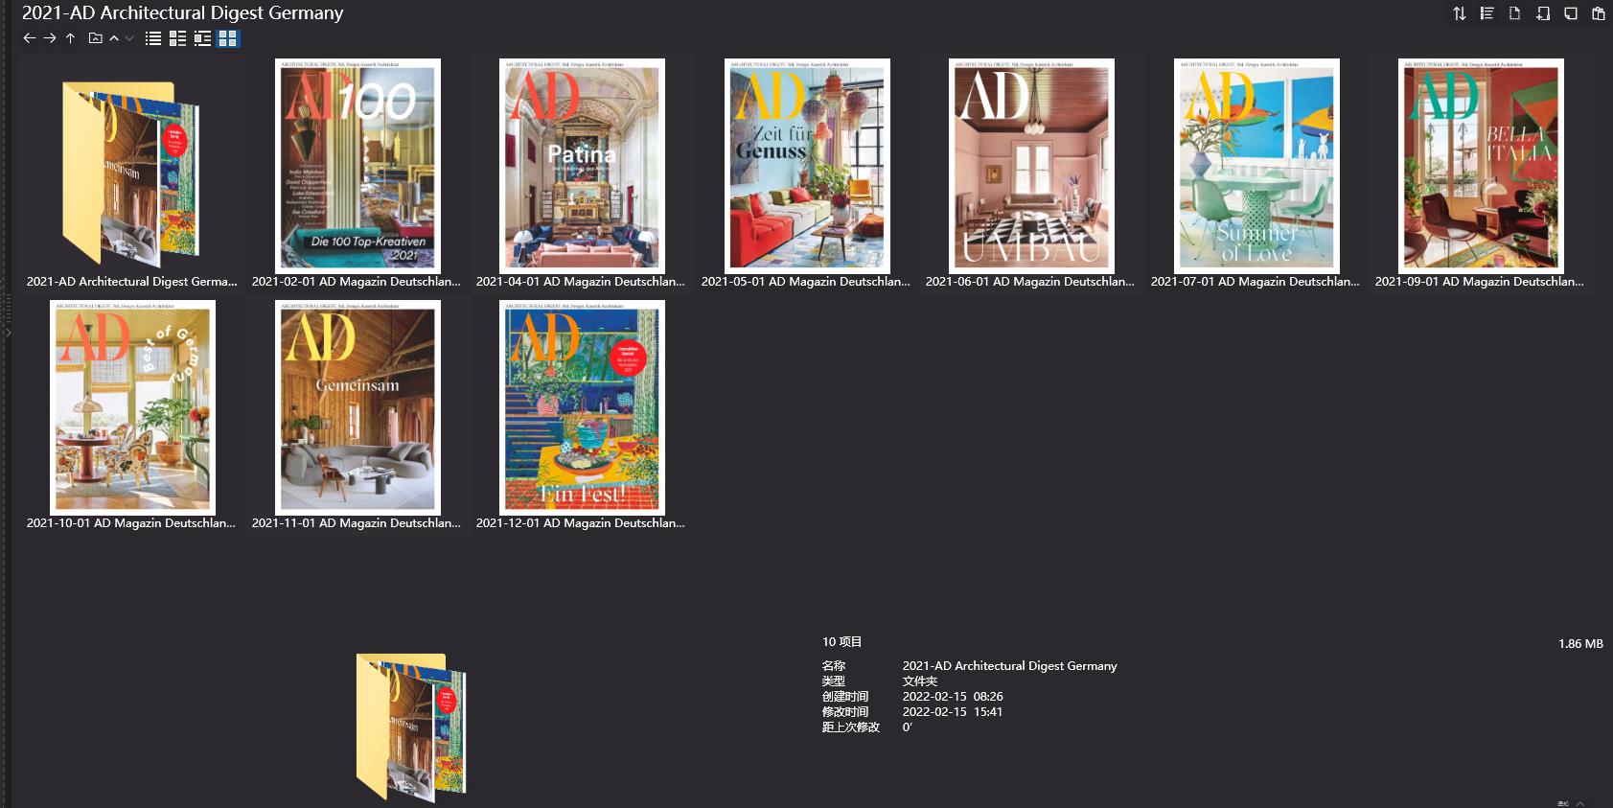Click the add new folder plus icon
The image size is (1613, 808).
click(x=1542, y=13)
